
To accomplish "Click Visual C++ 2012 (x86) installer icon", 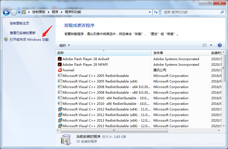I will tap(60, 115).
